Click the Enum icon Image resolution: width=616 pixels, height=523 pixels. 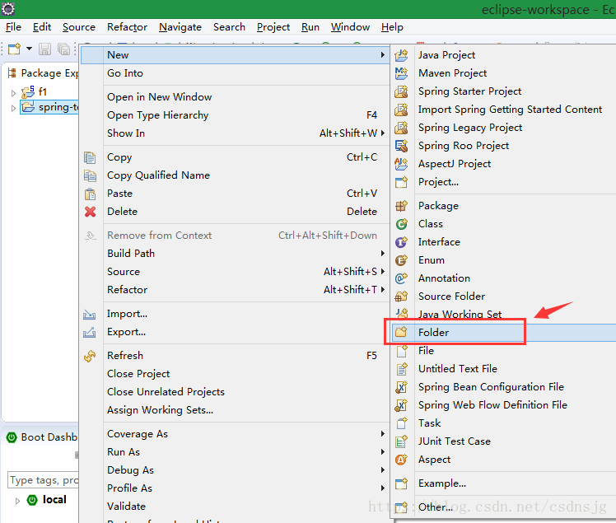(401, 260)
